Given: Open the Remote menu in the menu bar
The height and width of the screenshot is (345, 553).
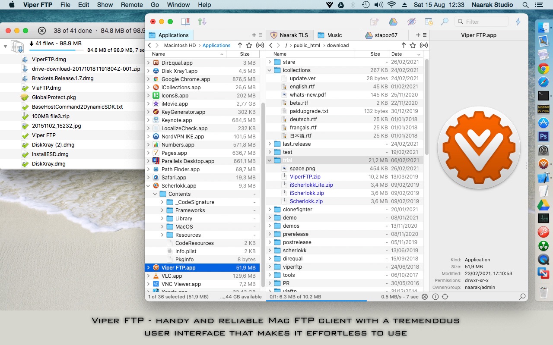Looking at the screenshot, I should (x=132, y=5).
